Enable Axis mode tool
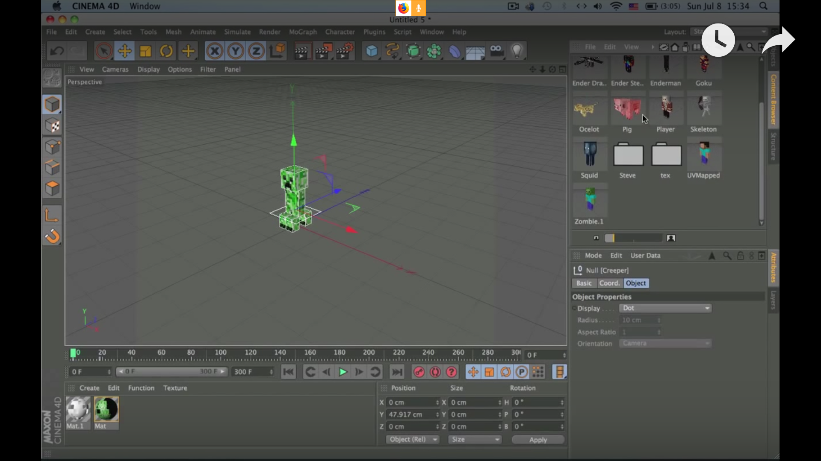 52,215
